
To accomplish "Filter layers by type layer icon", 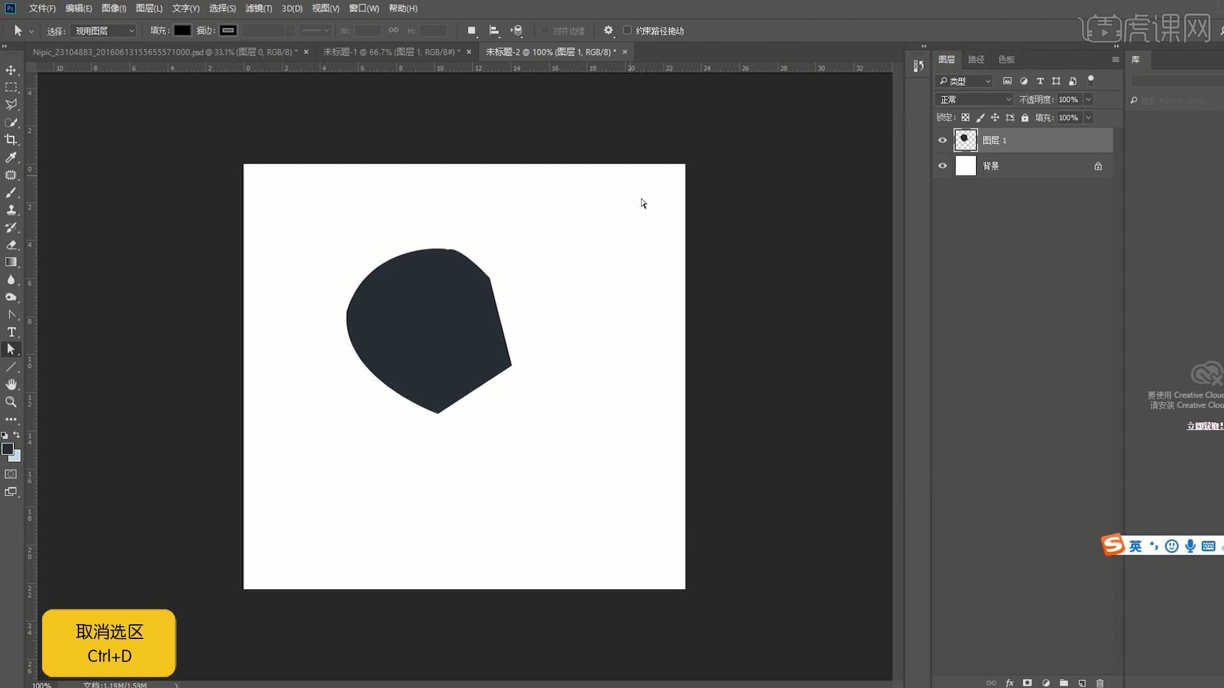I will coord(1040,81).
